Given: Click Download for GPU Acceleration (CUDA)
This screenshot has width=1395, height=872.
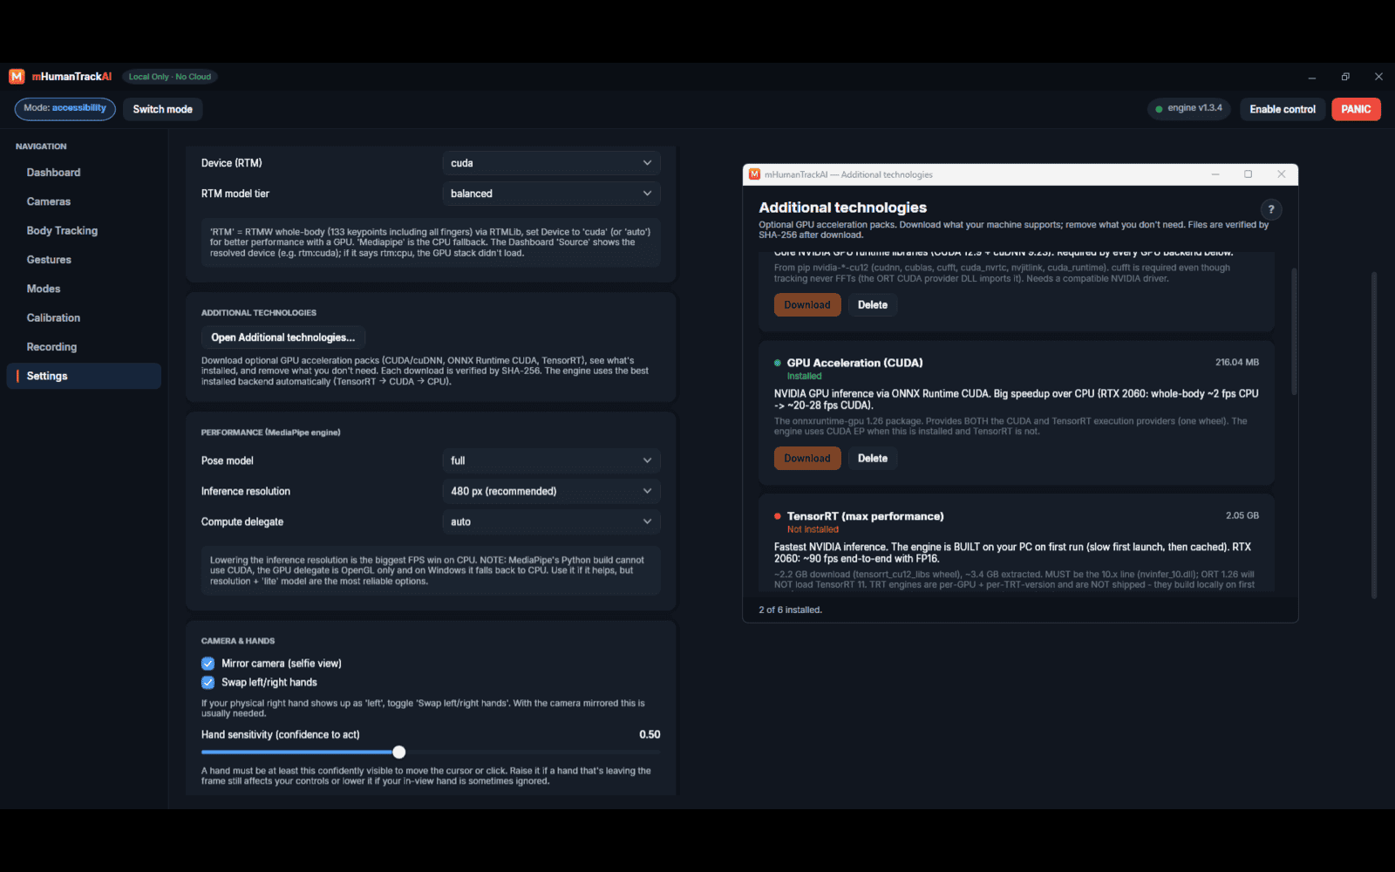Looking at the screenshot, I should click(807, 459).
